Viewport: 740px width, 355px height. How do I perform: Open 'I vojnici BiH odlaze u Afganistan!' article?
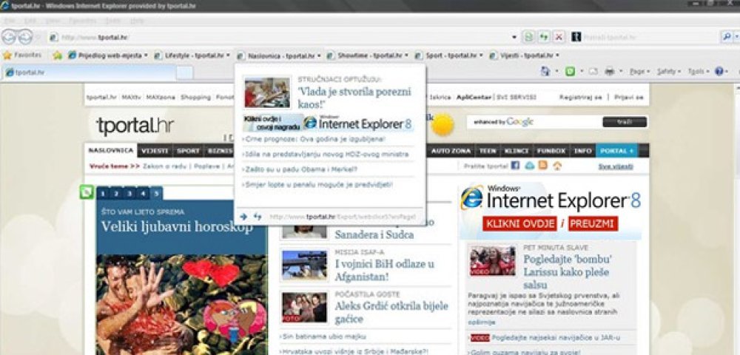pyautogui.click(x=385, y=270)
